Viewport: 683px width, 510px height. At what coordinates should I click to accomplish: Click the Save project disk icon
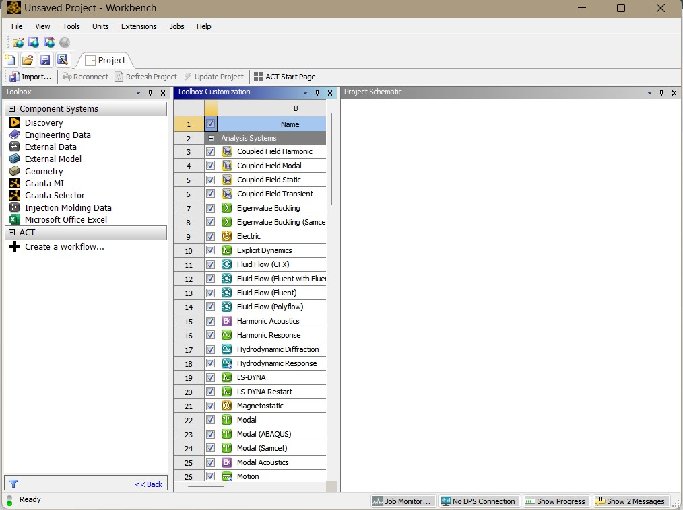tap(45, 60)
